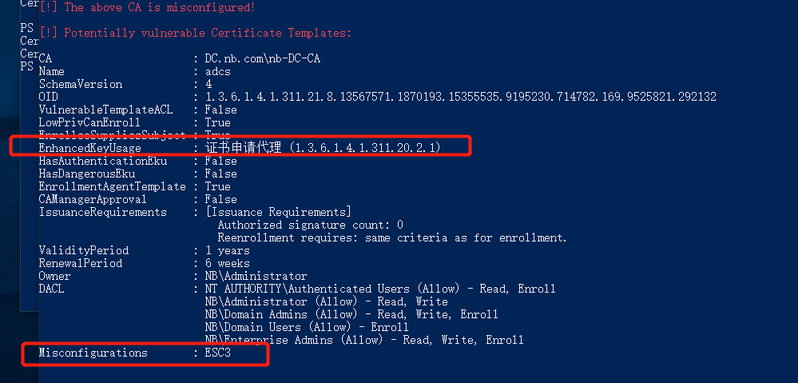The image size is (798, 383).
Task: Click the CAManagerApproval False value
Action: pyautogui.click(x=221, y=199)
